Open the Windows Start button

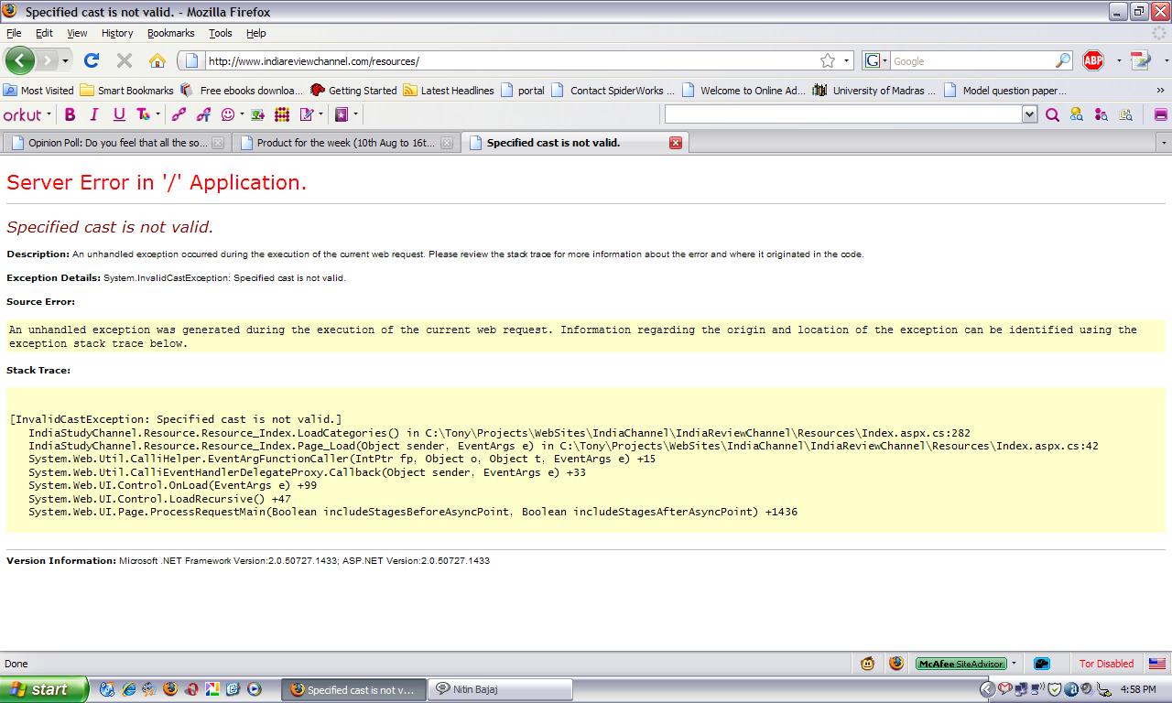click(x=44, y=689)
